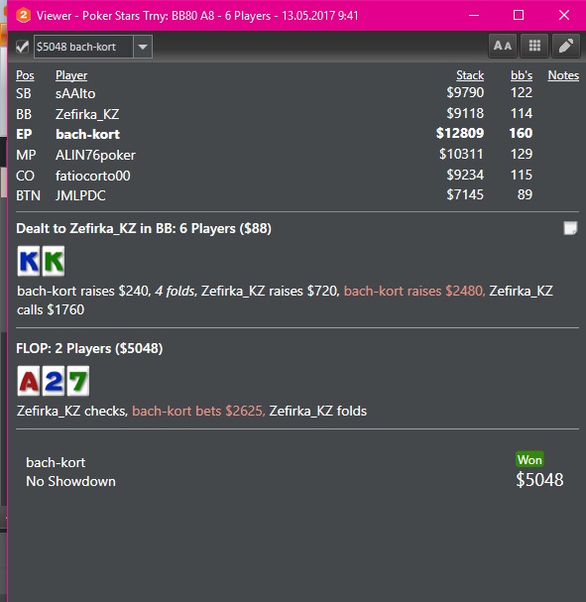This screenshot has width=586, height=602.
Task: Click the Notes column header
Action: (x=563, y=75)
